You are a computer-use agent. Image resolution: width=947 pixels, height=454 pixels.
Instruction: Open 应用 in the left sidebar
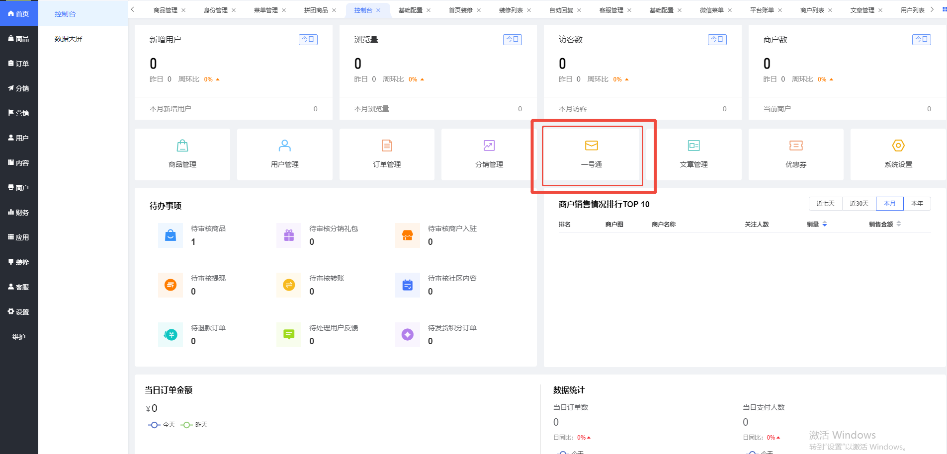[x=19, y=237]
